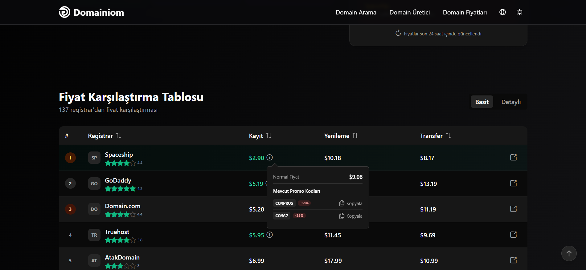The width and height of the screenshot is (586, 270).
Task: Click the 'Fiyat Karşılaştırma Tablosu' heading
Action: [131, 97]
